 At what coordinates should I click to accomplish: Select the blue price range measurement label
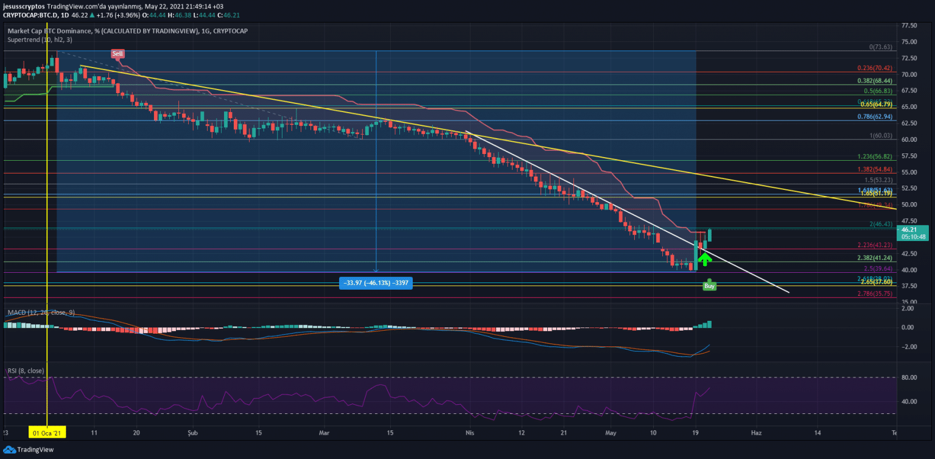376,282
